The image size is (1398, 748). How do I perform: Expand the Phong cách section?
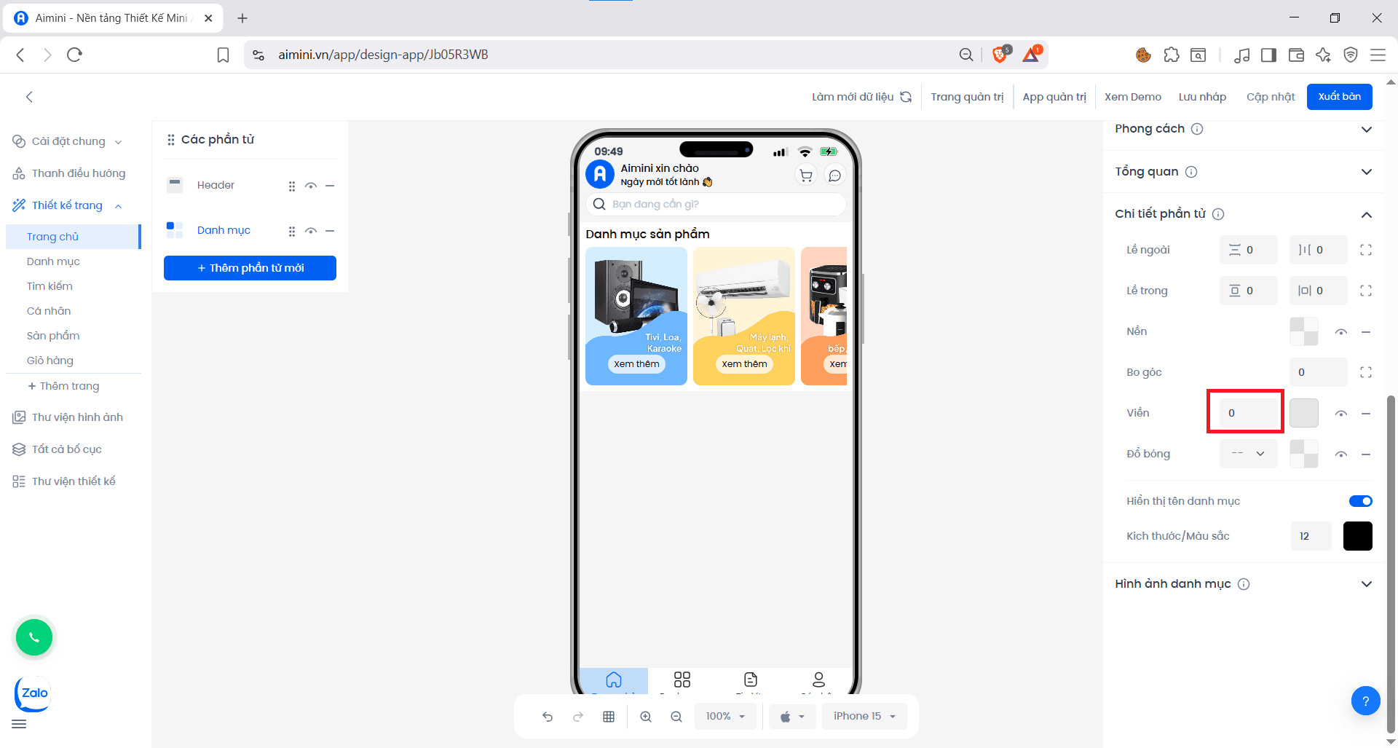[x=1366, y=129]
